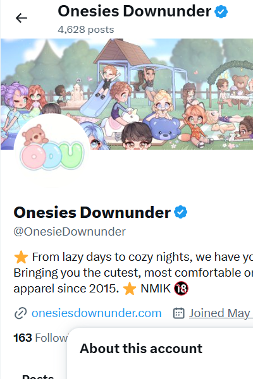Switch to the Posts tab

38,376
